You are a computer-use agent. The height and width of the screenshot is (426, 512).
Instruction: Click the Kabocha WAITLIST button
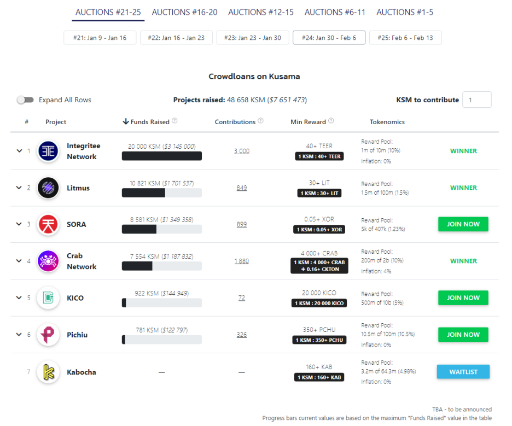(x=463, y=372)
